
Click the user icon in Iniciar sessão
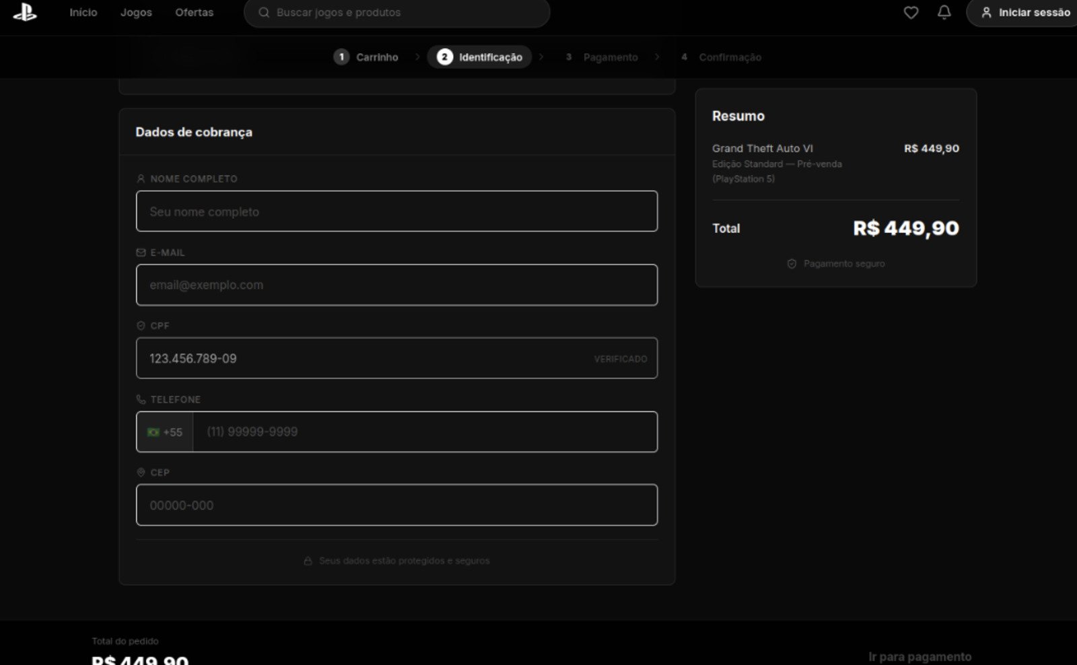[986, 12]
